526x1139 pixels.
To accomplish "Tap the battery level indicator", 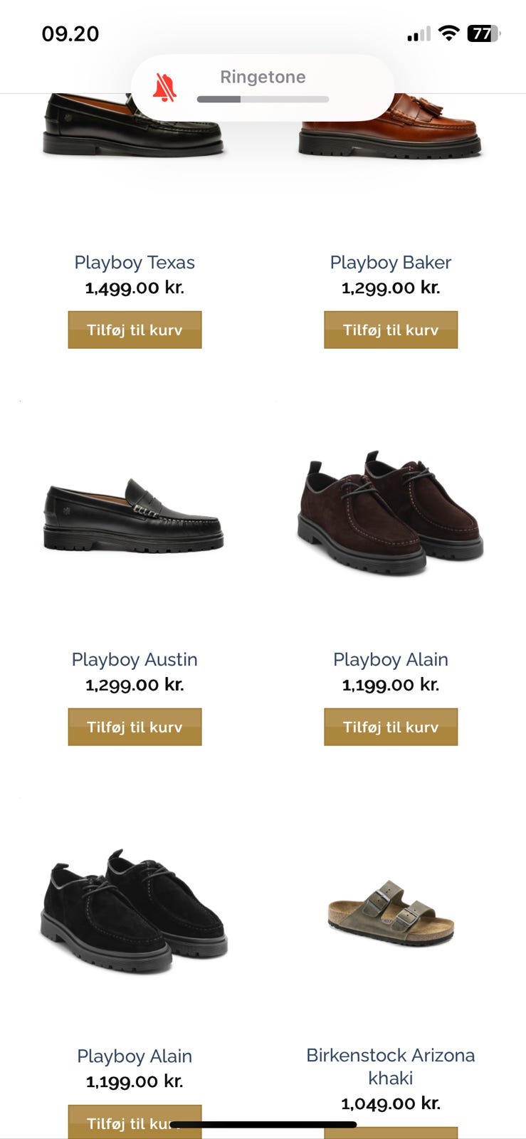I will 483,33.
